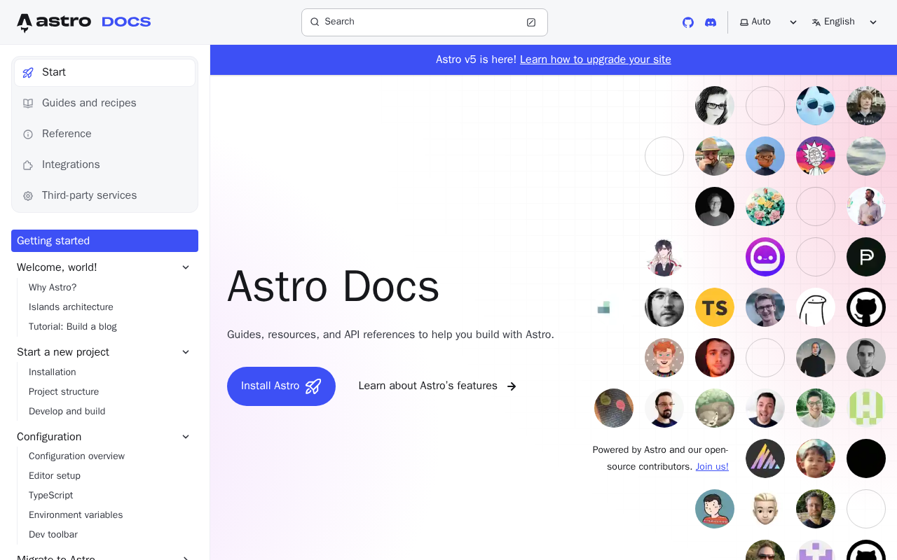Switch to Guides and recipes tab
The image size is (897, 560).
click(x=104, y=103)
